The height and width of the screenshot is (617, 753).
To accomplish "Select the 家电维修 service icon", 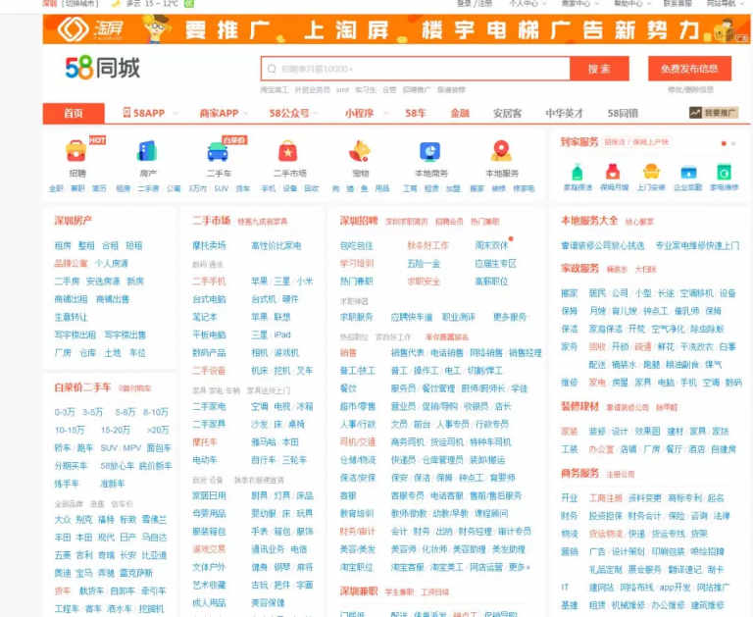I will (x=724, y=172).
